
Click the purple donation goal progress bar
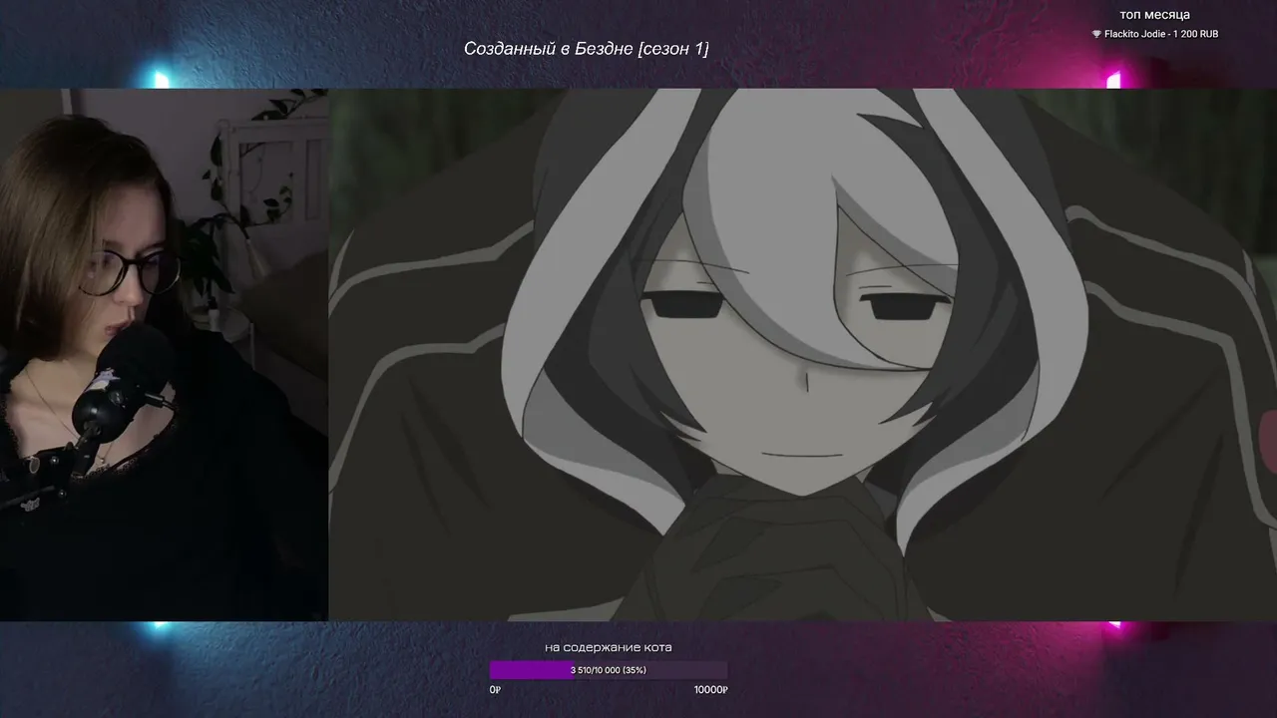coord(609,670)
